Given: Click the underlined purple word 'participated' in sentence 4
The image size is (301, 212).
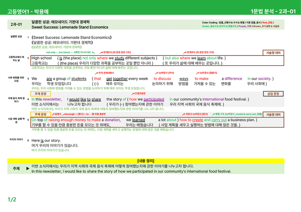Looking at the screenshot, I should pyautogui.click(x=154, y=100).
